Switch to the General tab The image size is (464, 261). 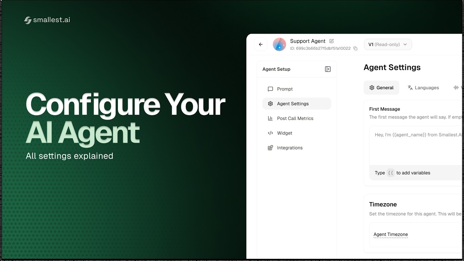click(x=381, y=88)
